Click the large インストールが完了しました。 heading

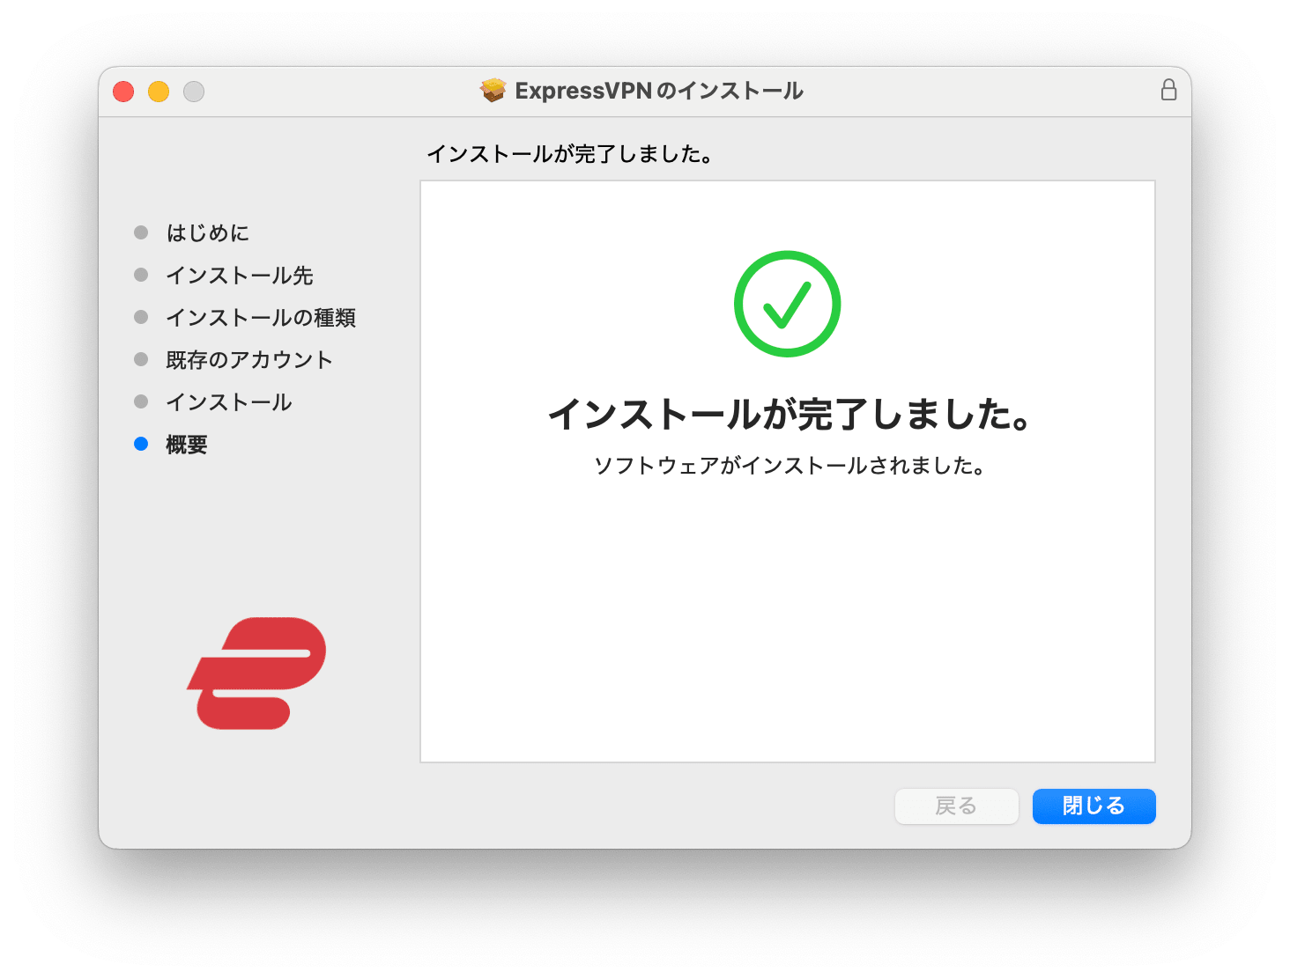coord(790,414)
